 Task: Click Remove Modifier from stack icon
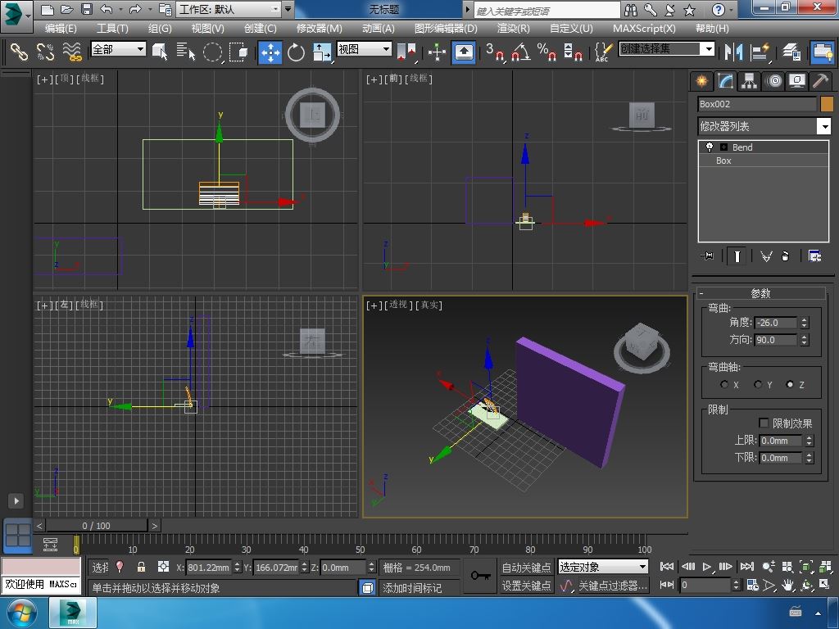tap(785, 256)
